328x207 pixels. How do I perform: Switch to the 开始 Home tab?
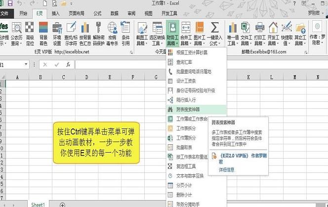[x=23, y=14]
